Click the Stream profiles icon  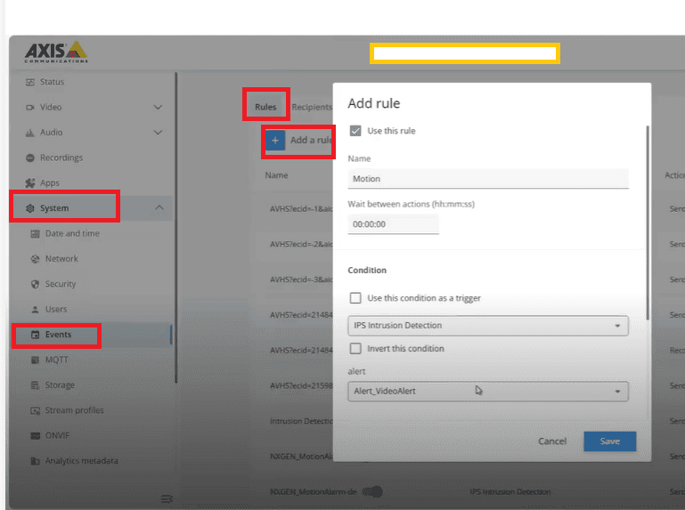tap(35, 410)
